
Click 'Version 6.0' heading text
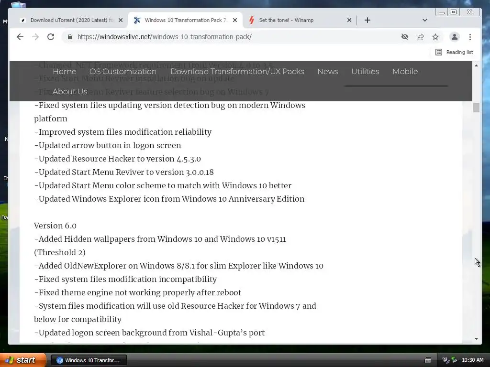(x=55, y=226)
